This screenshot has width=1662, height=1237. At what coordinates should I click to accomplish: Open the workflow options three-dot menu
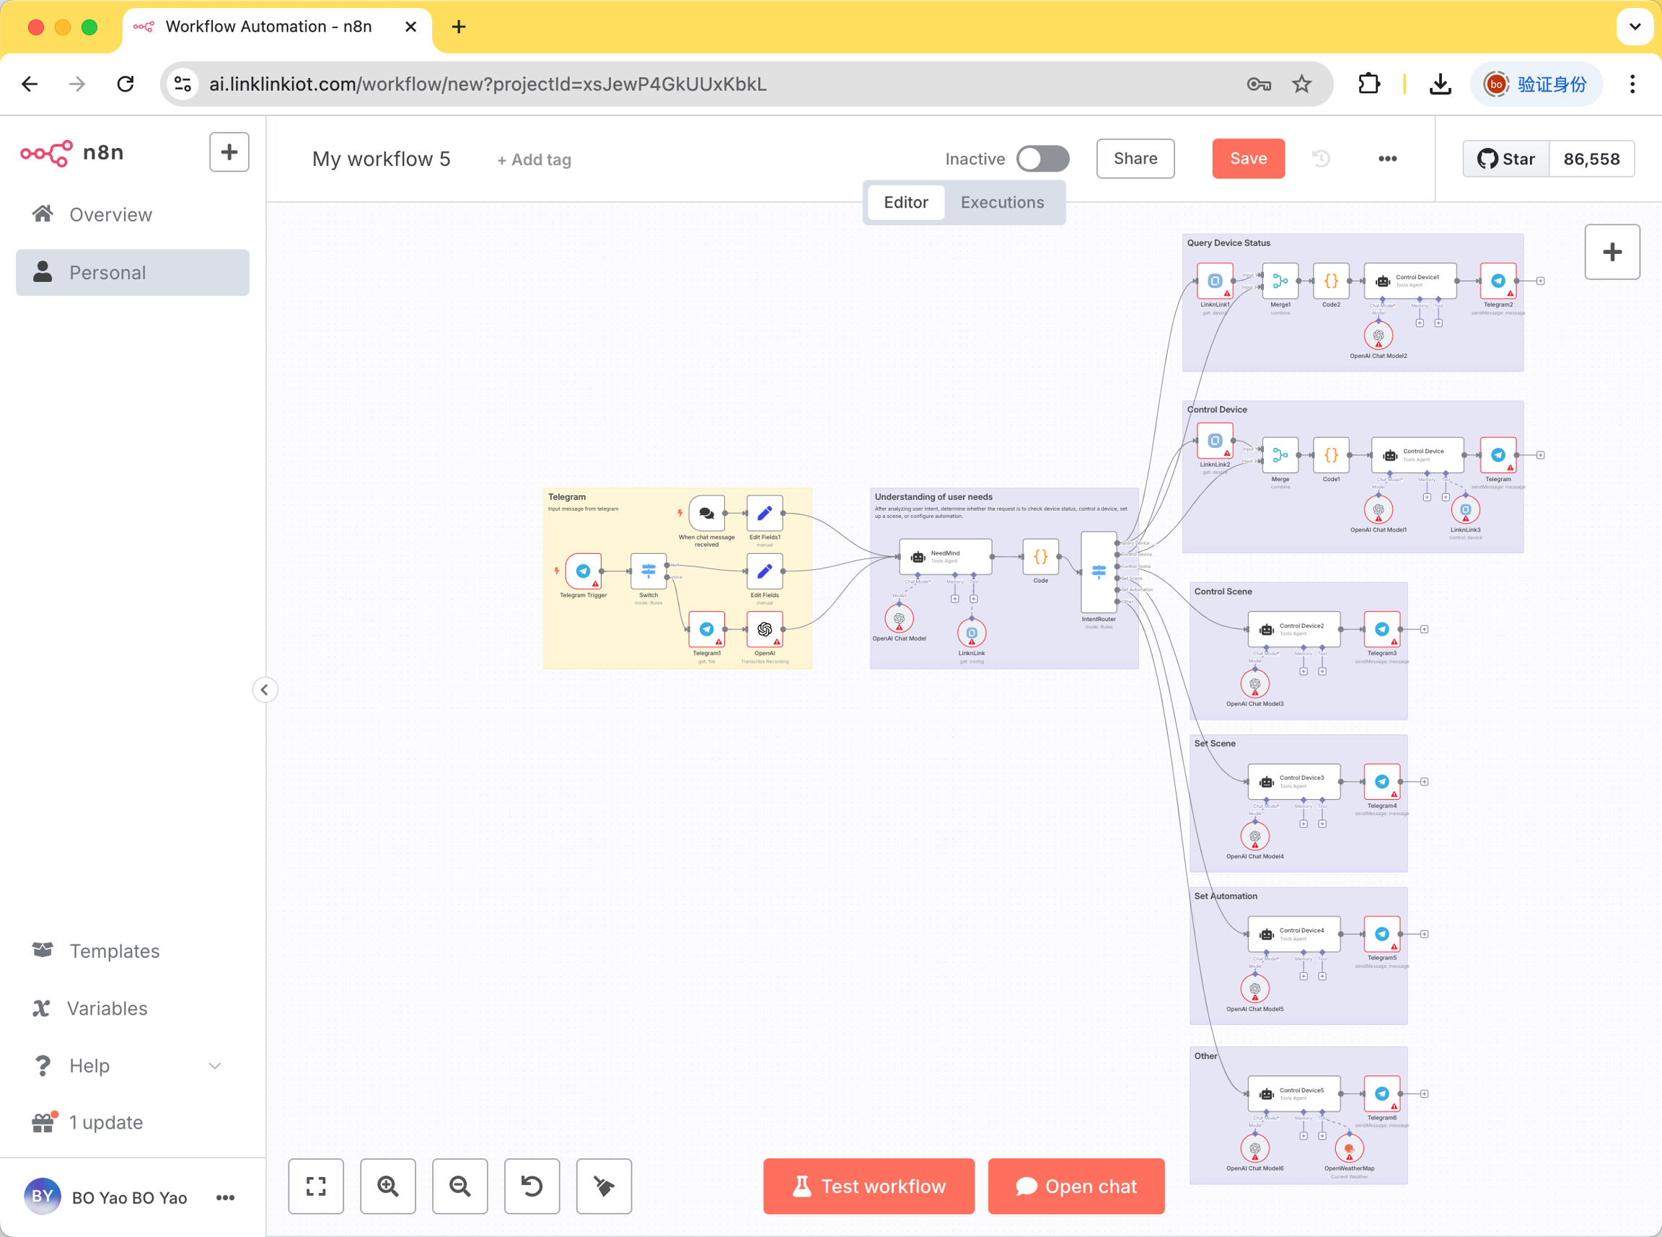[x=1387, y=159]
